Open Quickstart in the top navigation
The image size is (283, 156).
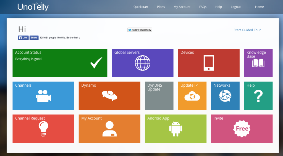(x=141, y=7)
